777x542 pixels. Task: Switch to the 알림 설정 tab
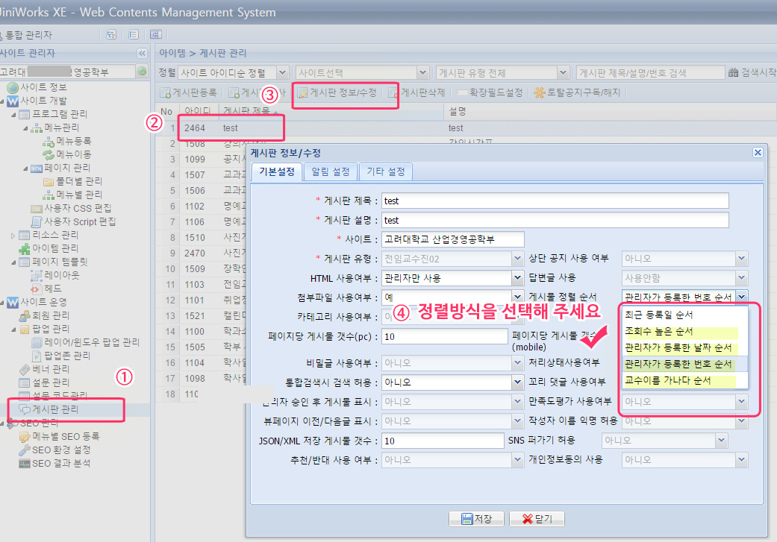[x=330, y=171]
